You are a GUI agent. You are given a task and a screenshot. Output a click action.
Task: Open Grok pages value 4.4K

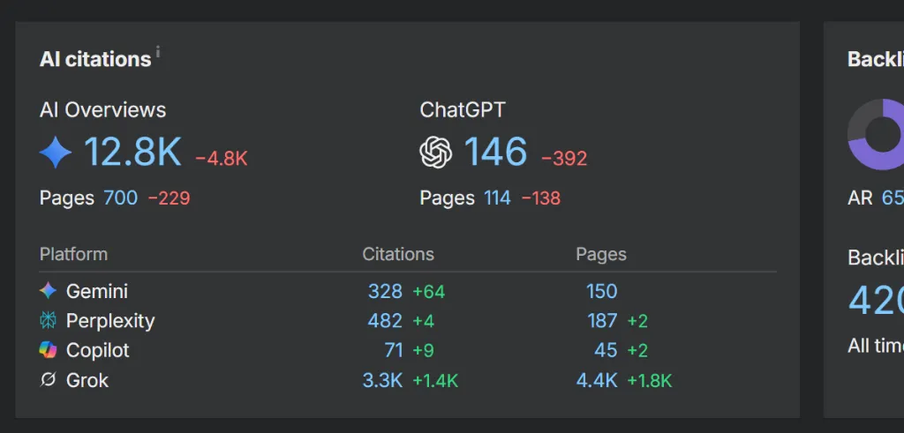pos(597,380)
